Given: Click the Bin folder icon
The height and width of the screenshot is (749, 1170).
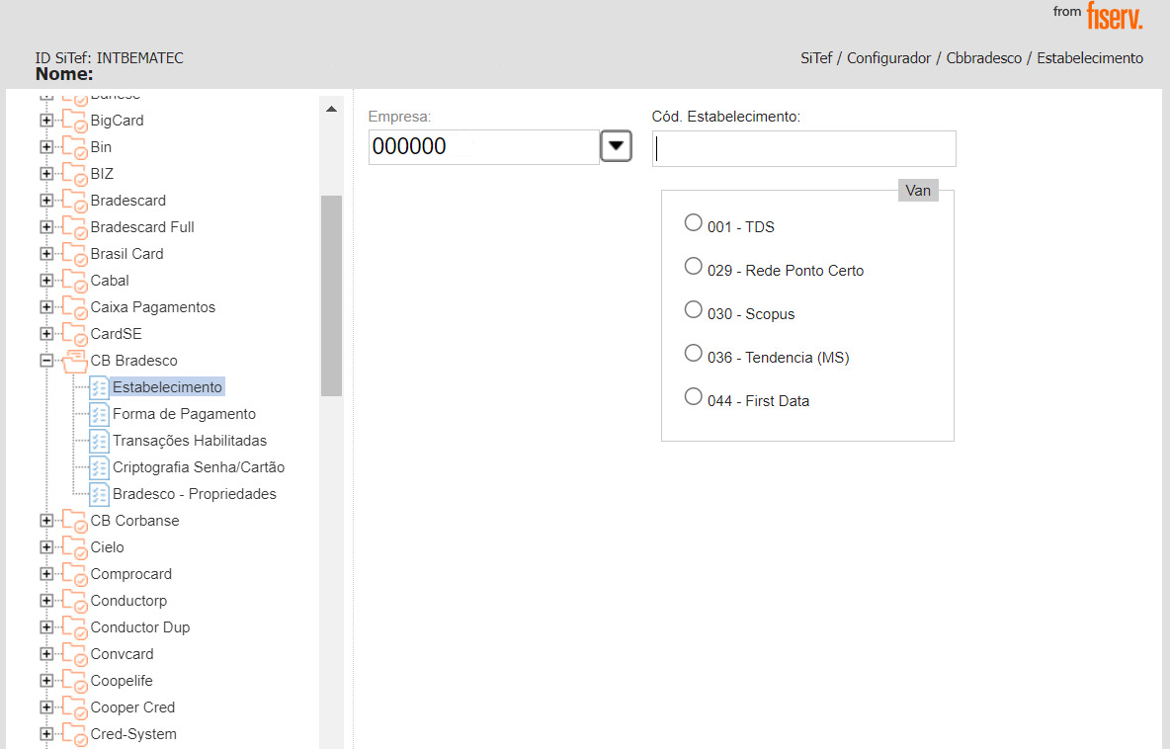Looking at the screenshot, I should (75, 147).
